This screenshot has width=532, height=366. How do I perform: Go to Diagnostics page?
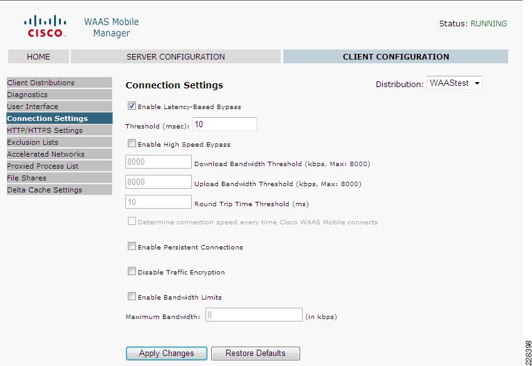60,95
